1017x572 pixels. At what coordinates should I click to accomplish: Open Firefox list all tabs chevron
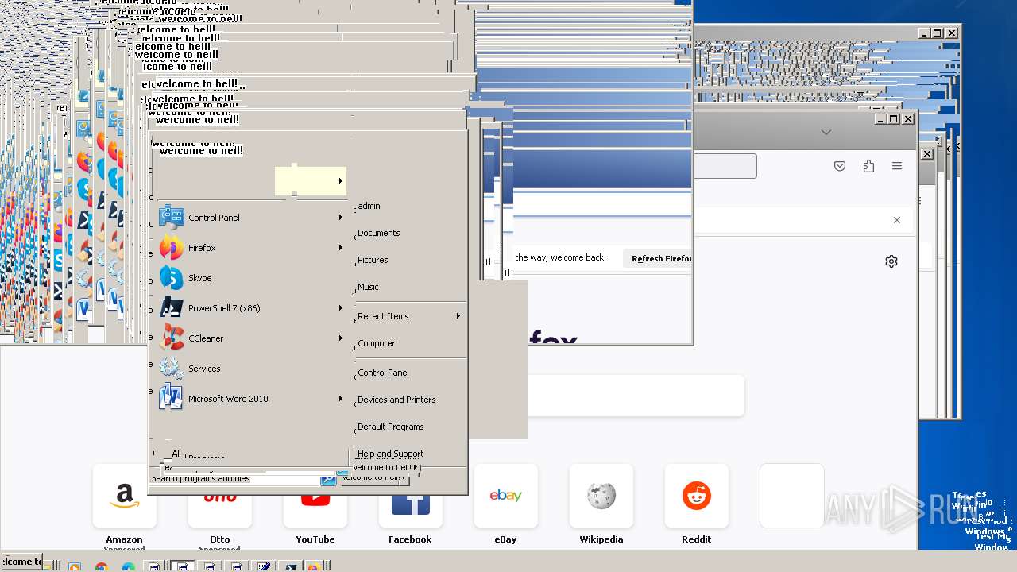click(826, 133)
